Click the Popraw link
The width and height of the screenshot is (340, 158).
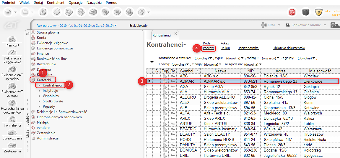coord(208,48)
